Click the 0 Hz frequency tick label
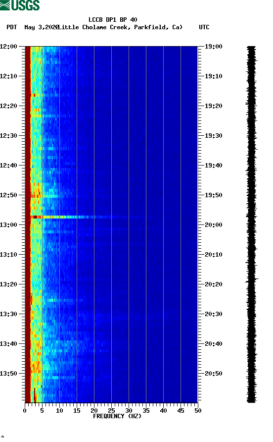The image size is (273, 442). pos(25,411)
